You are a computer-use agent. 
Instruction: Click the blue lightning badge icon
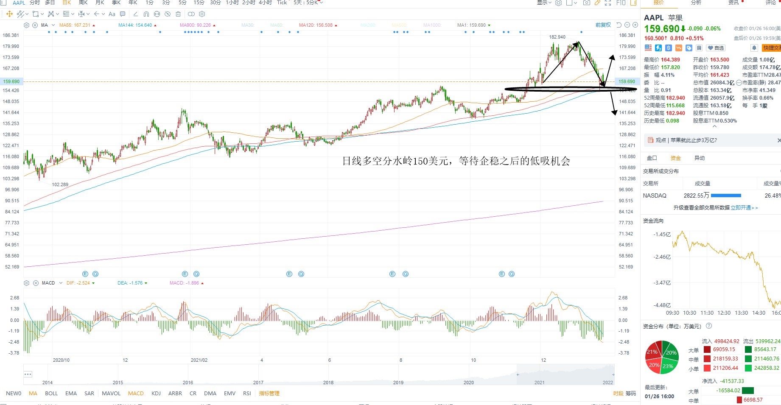click(658, 48)
